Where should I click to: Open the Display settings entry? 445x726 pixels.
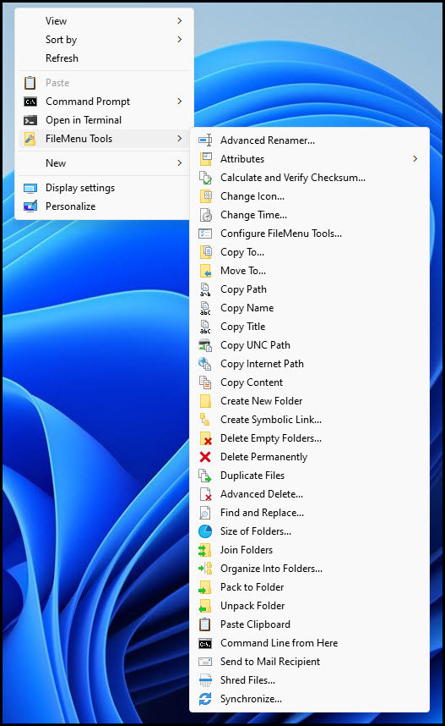tap(104, 188)
